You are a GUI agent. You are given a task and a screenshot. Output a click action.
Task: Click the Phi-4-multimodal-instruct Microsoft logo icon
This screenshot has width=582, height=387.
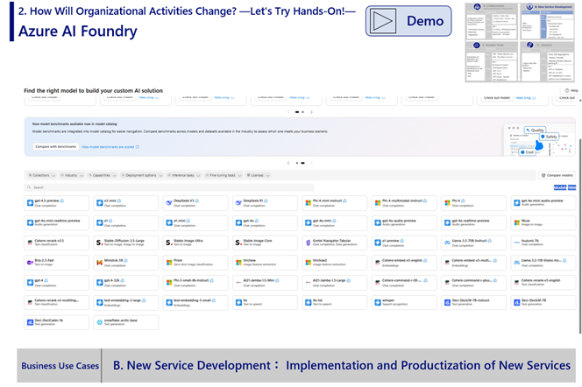378,203
